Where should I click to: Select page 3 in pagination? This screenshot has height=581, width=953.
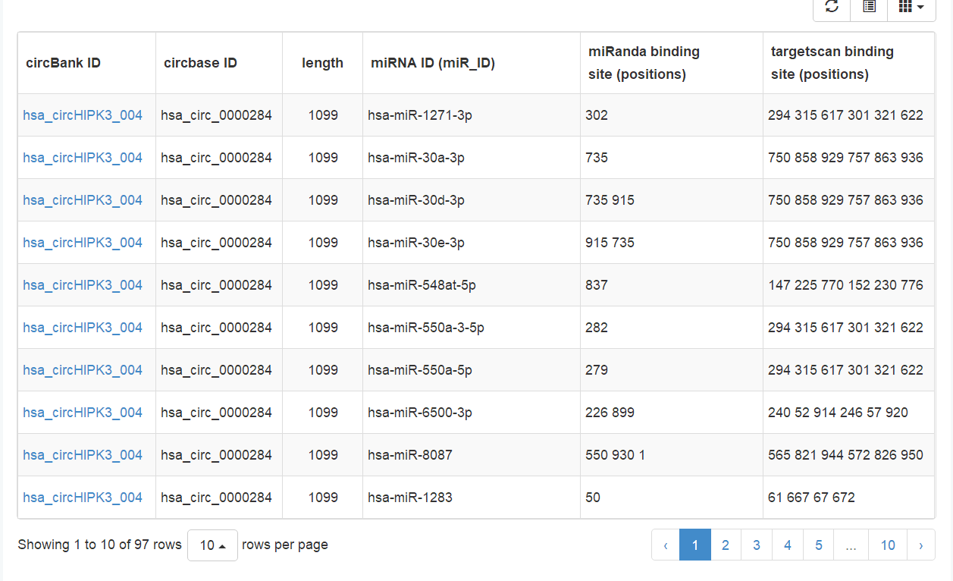757,545
